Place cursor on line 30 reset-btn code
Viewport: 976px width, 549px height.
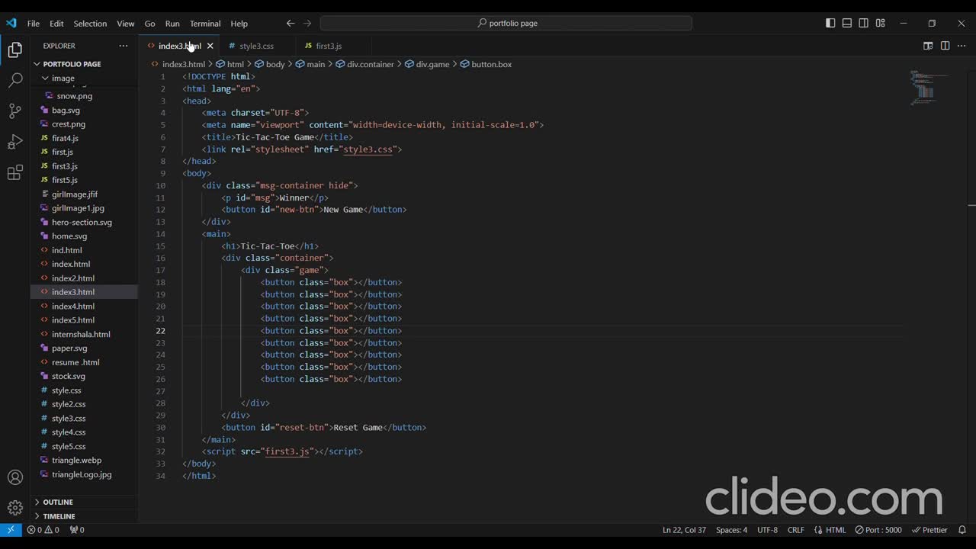coord(324,428)
